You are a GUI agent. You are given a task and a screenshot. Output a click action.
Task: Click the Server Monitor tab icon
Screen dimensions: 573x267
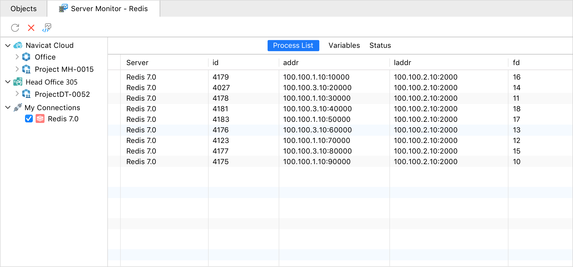(63, 8)
